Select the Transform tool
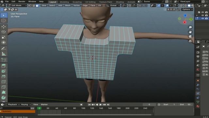The width and height of the screenshot is (209, 118). coord(4,42)
